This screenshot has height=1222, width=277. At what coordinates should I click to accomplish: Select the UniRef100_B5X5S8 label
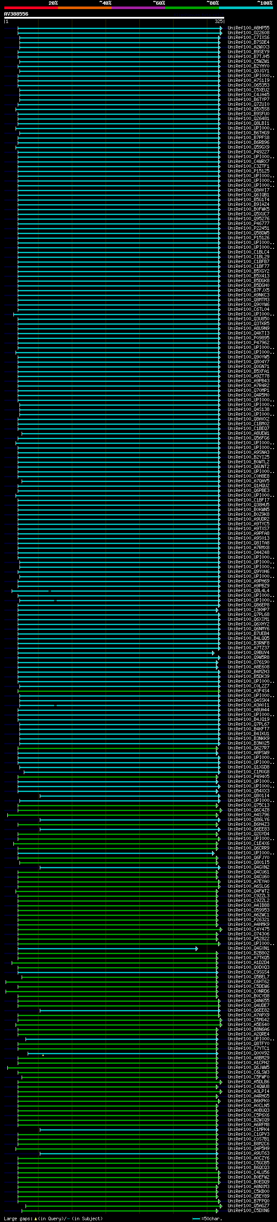(248, 109)
